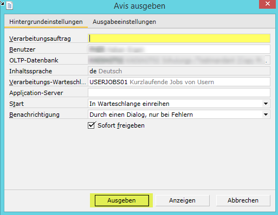The width and height of the screenshot is (278, 215).
Task: Click into the Application-Server field
Action: coord(179,93)
